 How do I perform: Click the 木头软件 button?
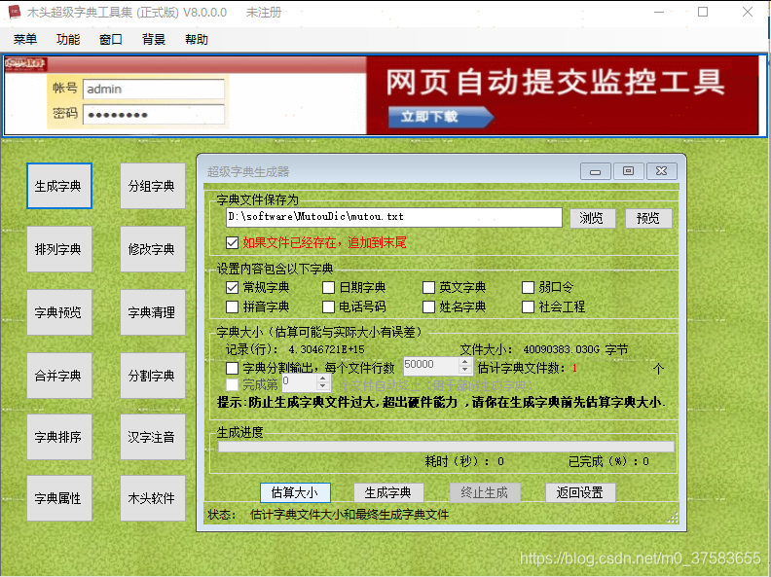pyautogui.click(x=153, y=498)
